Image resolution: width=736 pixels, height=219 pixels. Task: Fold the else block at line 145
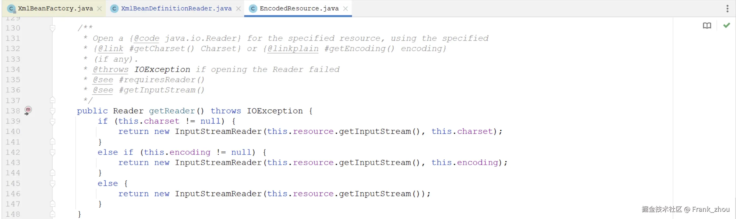click(x=53, y=183)
